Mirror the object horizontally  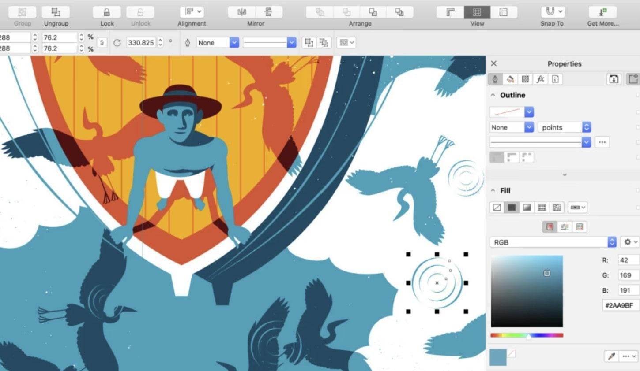[241, 12]
